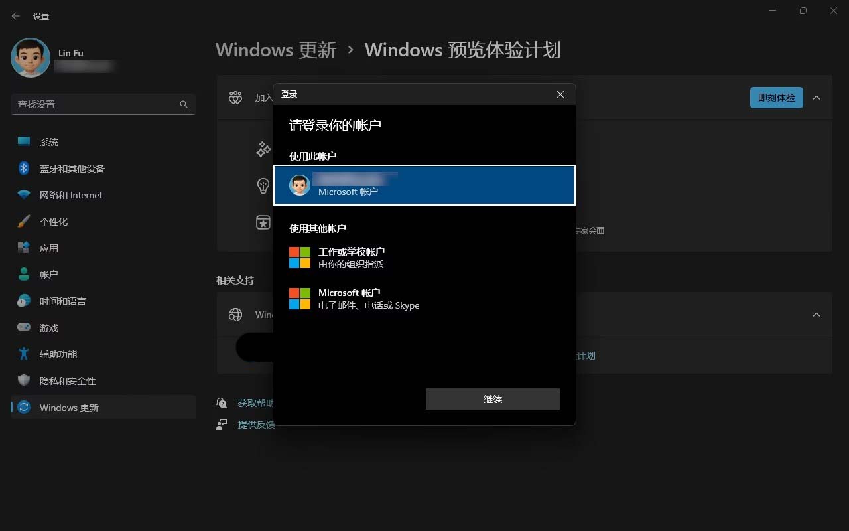849x531 pixels.
Task: Click the Lin Fu profile avatar
Action: click(x=30, y=58)
